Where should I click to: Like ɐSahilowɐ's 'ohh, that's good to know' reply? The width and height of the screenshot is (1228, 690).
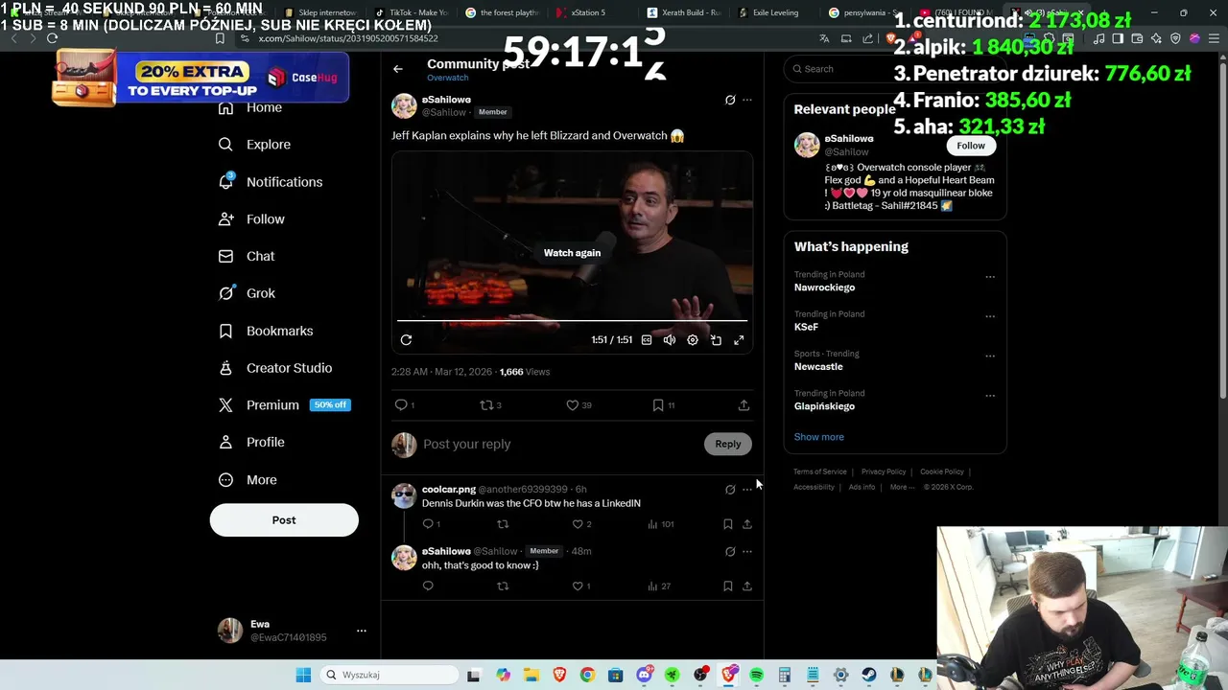578,586
